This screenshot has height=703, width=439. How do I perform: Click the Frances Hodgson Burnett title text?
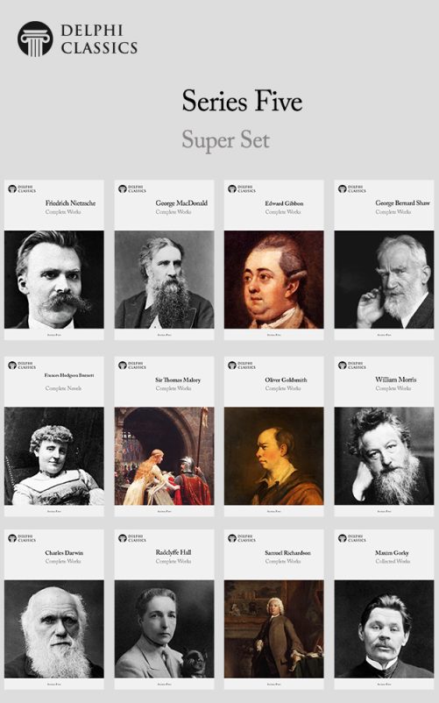[x=69, y=375]
